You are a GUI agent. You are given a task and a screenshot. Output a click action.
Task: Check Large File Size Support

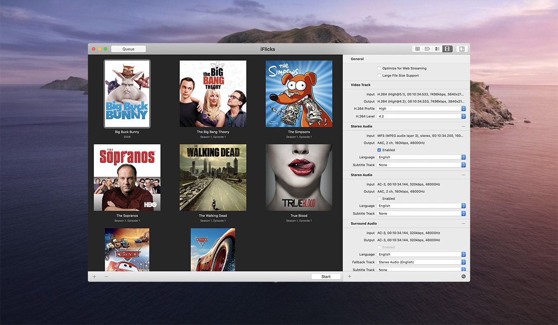[x=379, y=75]
